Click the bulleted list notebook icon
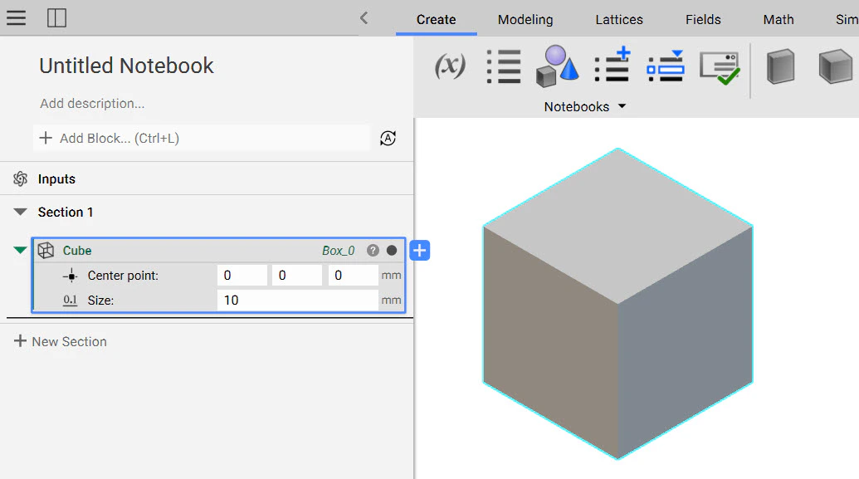This screenshot has height=479, width=859. tap(504, 66)
